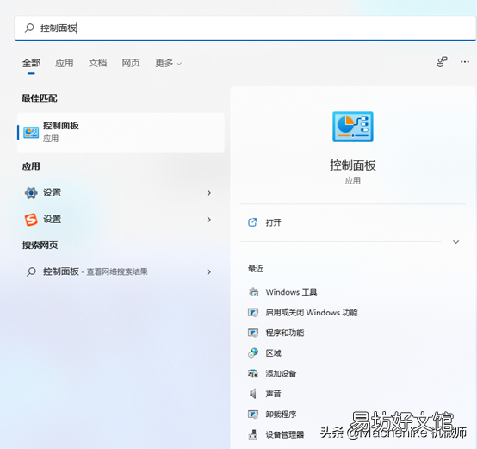Click the search input field containing 控制面板
Image resolution: width=477 pixels, height=449 pixels.
[x=245, y=28]
